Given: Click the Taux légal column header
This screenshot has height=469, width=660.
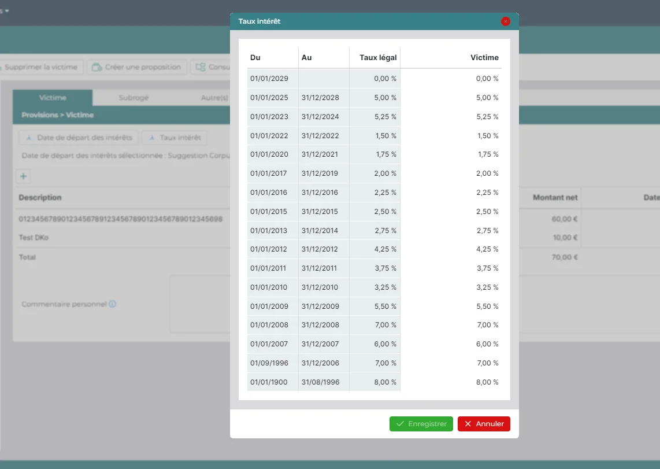Looking at the screenshot, I should click(x=377, y=57).
